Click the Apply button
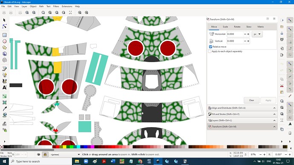Viewport: 294px width, 165px height. click(x=268, y=100)
